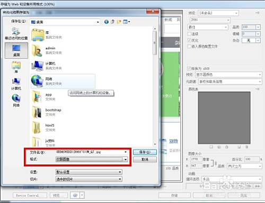
Task: Click the back navigation icon in save dialog
Action: point(107,22)
